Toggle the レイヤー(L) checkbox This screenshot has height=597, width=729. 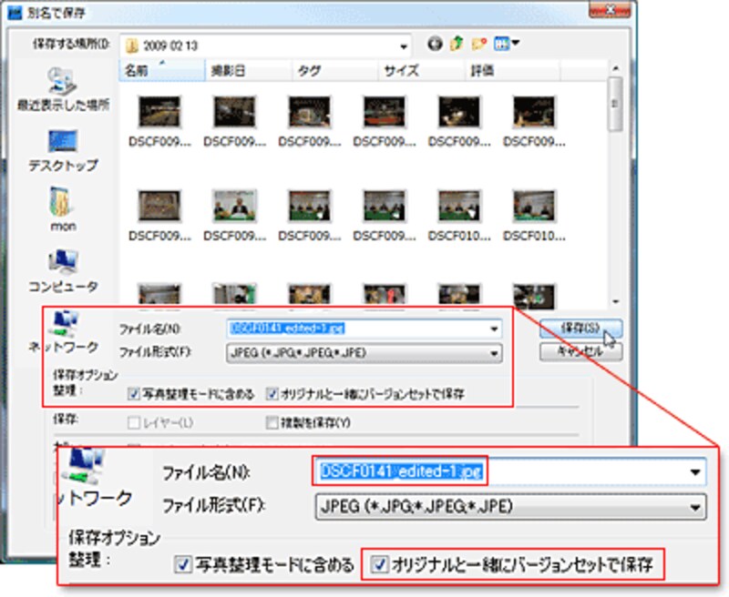pos(134,422)
